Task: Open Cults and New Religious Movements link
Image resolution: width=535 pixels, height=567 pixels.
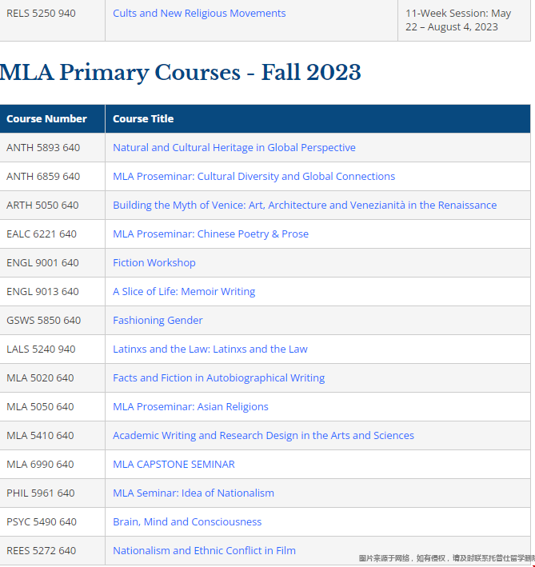Action: tap(199, 14)
